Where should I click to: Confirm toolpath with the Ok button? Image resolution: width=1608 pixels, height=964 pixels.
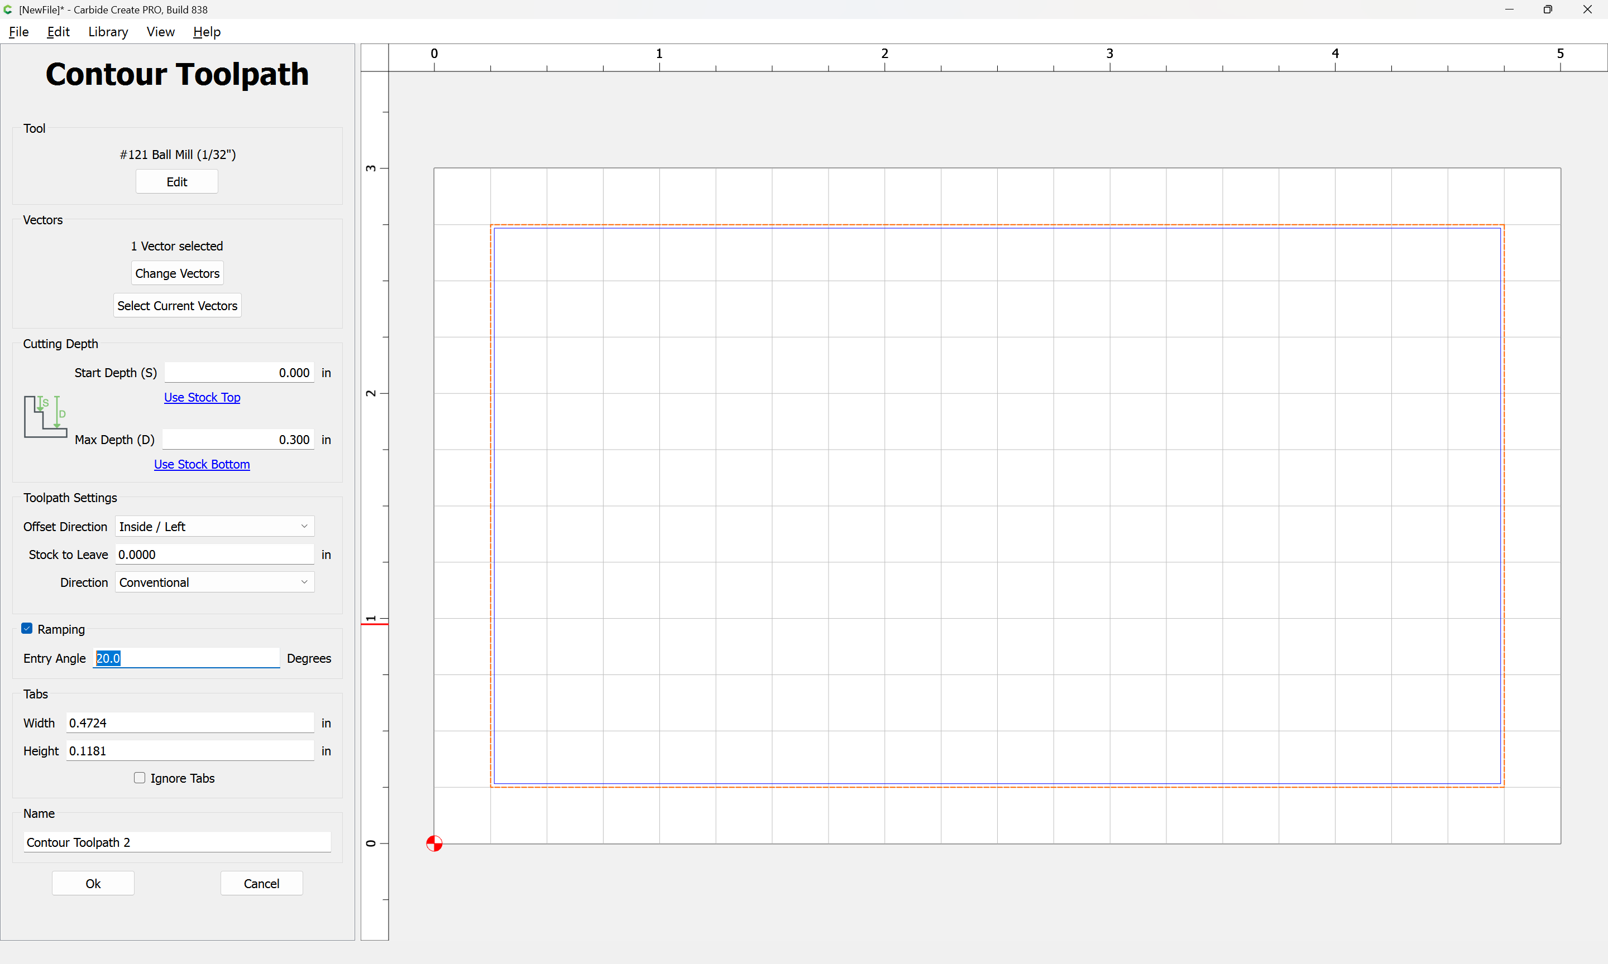pyautogui.click(x=93, y=883)
